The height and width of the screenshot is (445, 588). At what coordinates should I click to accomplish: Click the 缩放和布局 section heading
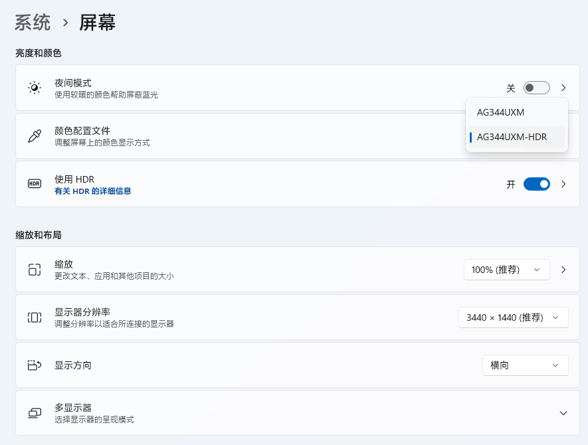click(x=39, y=235)
